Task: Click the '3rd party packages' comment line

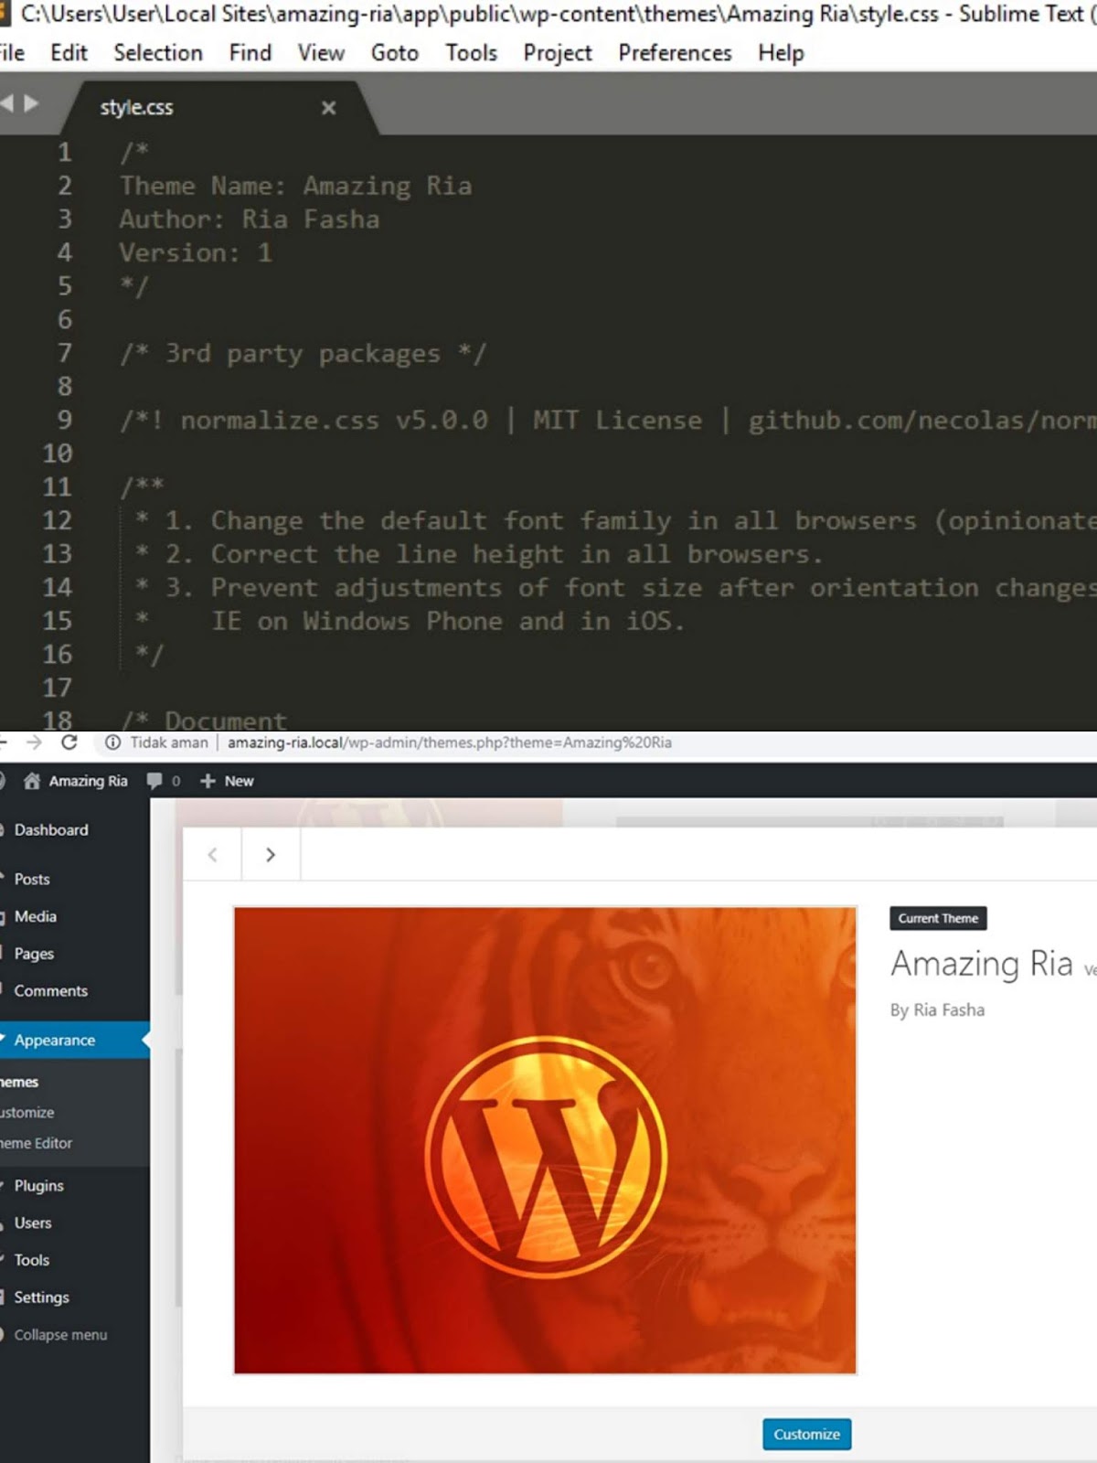Action: click(x=303, y=353)
